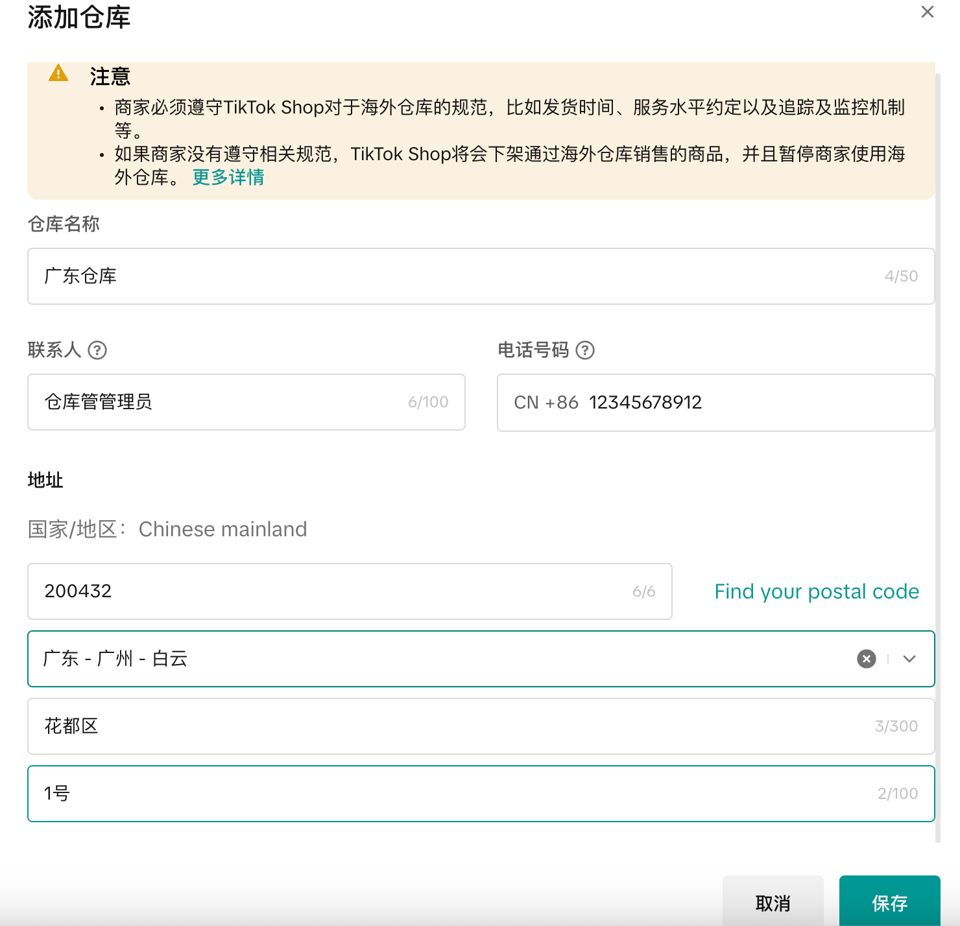Screen dimensions: 960x926
Task: Focus the 联系人 field with 仓库管管理员
Action: (246, 402)
